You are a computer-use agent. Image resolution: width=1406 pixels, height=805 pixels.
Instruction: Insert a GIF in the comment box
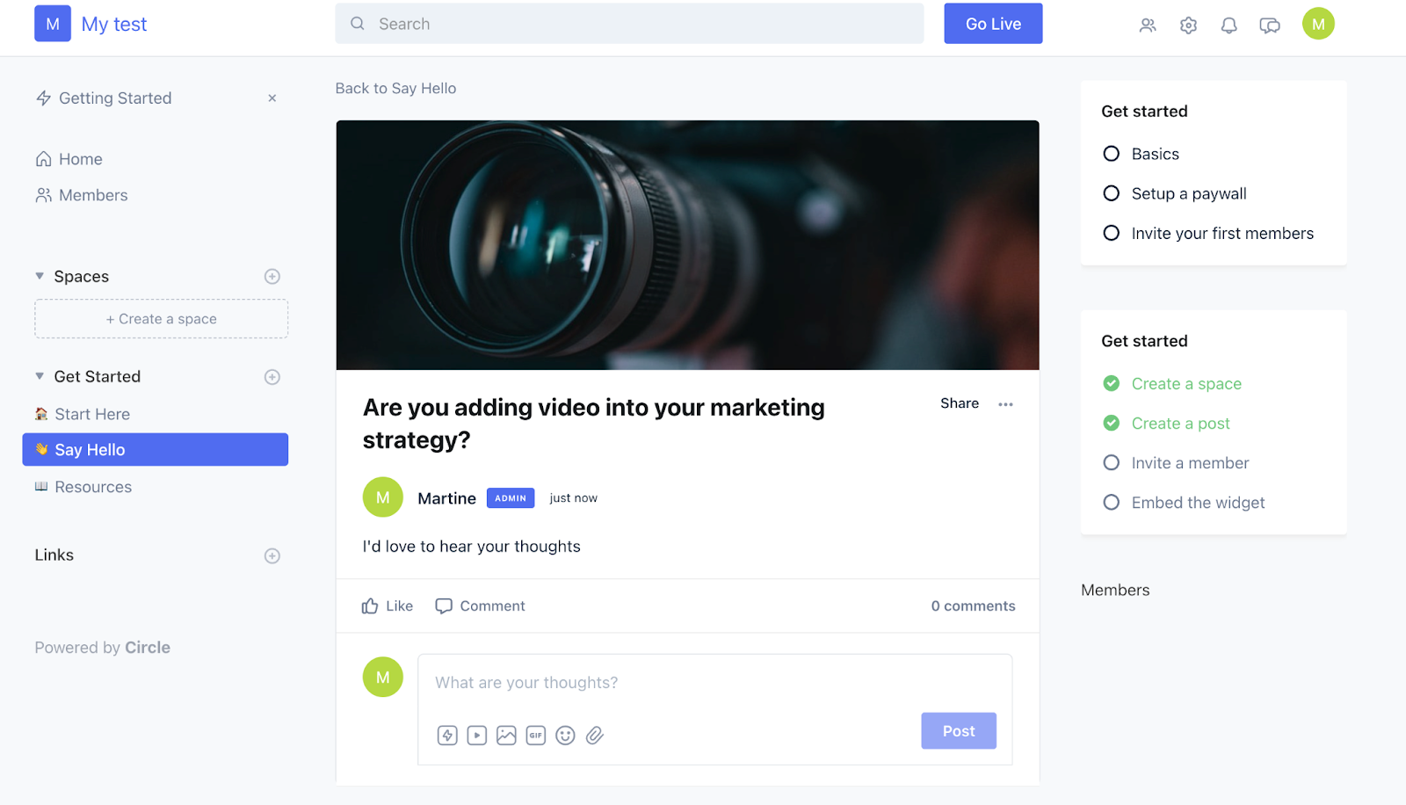(535, 735)
